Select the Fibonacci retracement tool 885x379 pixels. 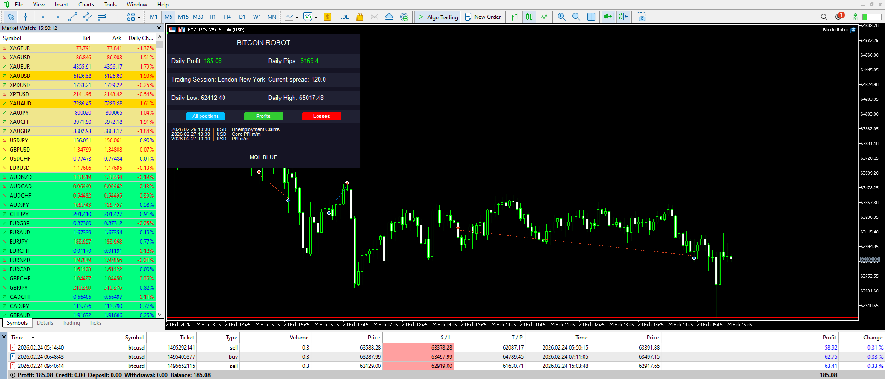tap(102, 17)
